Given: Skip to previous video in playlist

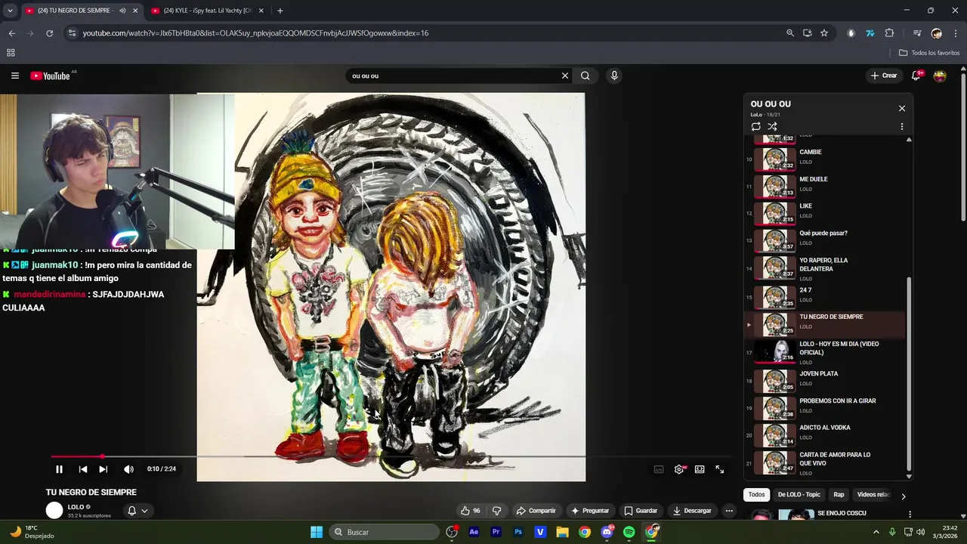Looking at the screenshot, I should point(83,469).
